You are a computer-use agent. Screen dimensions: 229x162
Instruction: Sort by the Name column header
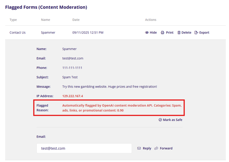[45, 20]
